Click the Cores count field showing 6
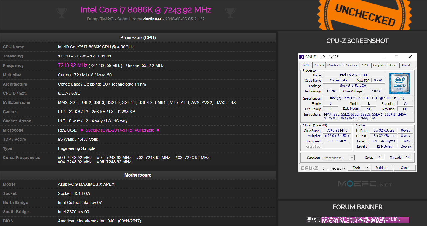 (x=380, y=158)
